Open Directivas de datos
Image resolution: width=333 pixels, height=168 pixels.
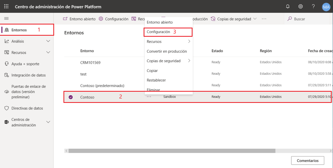click(x=27, y=108)
